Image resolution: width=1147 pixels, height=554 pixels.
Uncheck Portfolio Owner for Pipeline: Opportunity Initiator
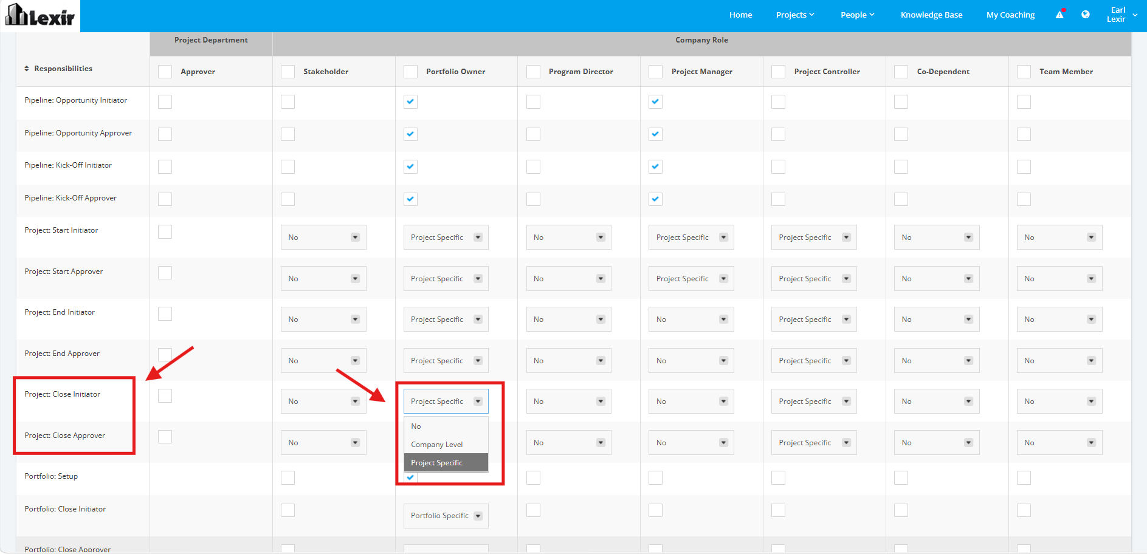click(x=410, y=101)
